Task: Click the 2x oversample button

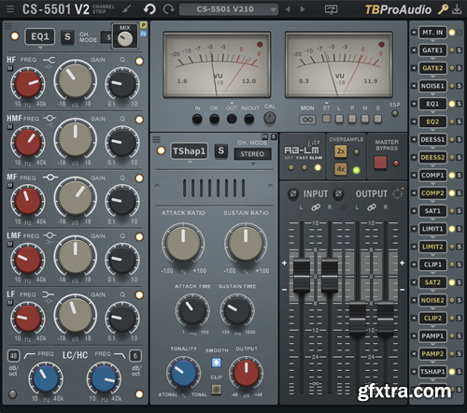Action: (x=341, y=151)
